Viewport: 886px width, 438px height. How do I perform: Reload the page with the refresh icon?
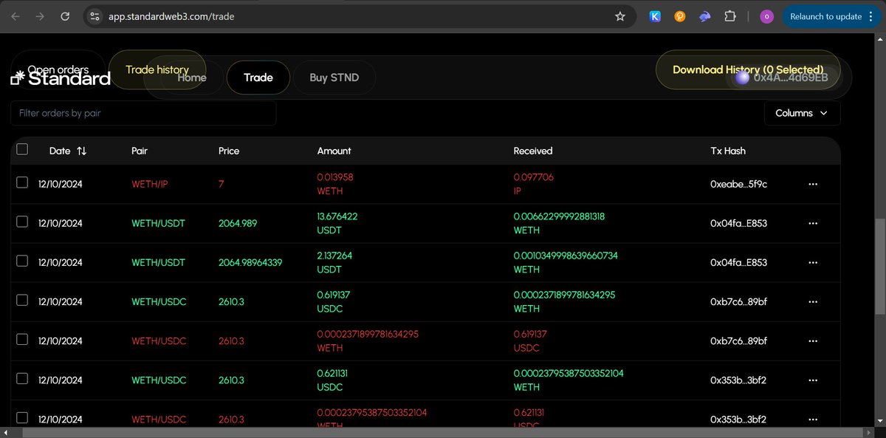pos(65,16)
